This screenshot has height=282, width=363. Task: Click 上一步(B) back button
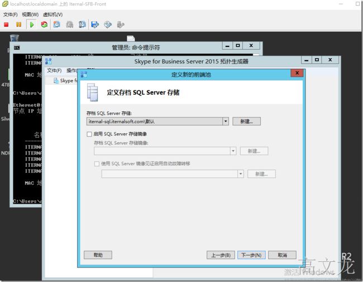click(221, 255)
